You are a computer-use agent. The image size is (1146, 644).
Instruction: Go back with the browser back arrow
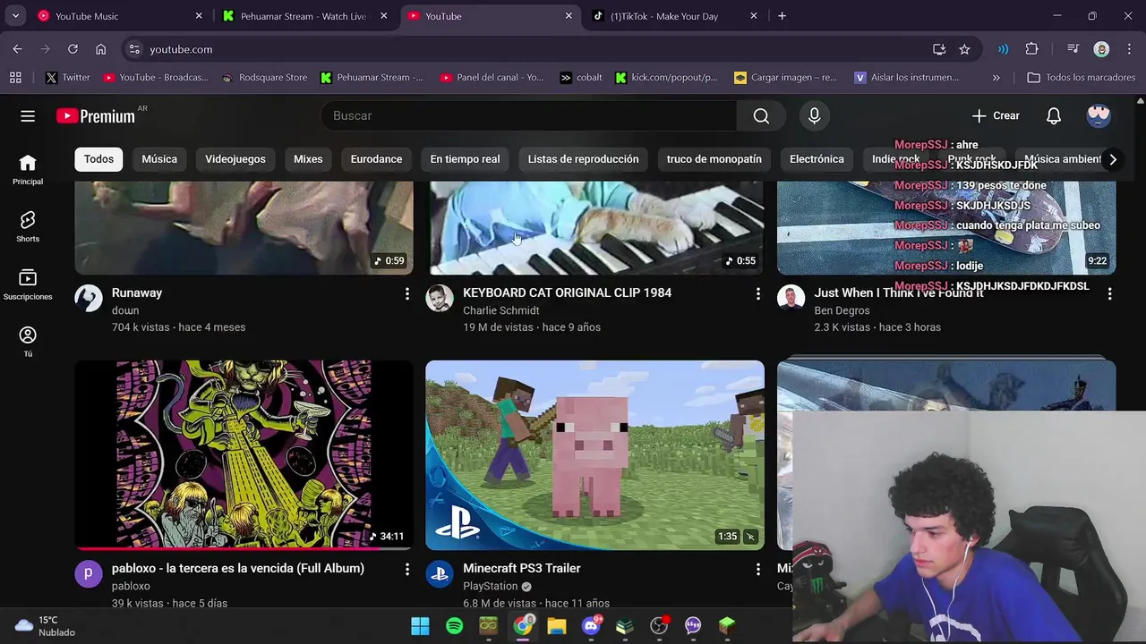18,49
